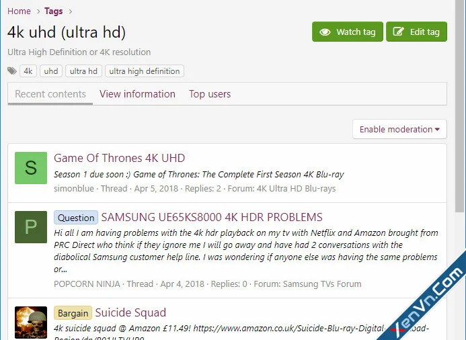Screen dimensions: 466x340
Task: Click Game of Thrones snippet text
Action: pos(199,174)
